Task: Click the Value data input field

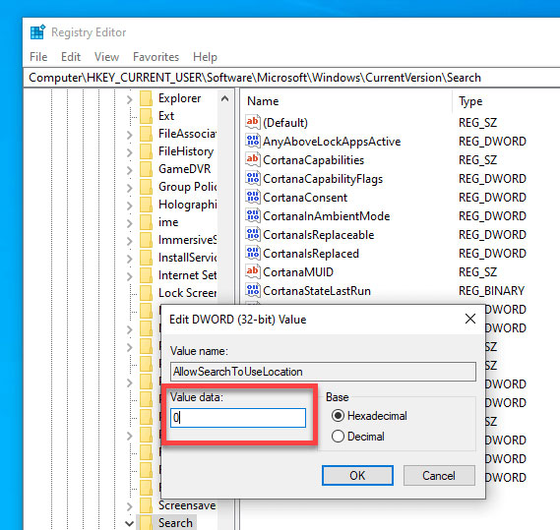Action: point(238,418)
